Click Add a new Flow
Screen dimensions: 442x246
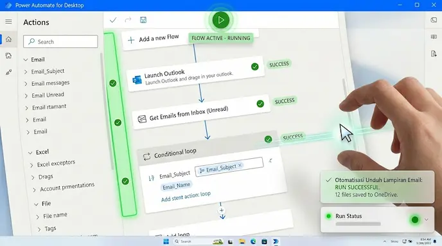point(159,38)
